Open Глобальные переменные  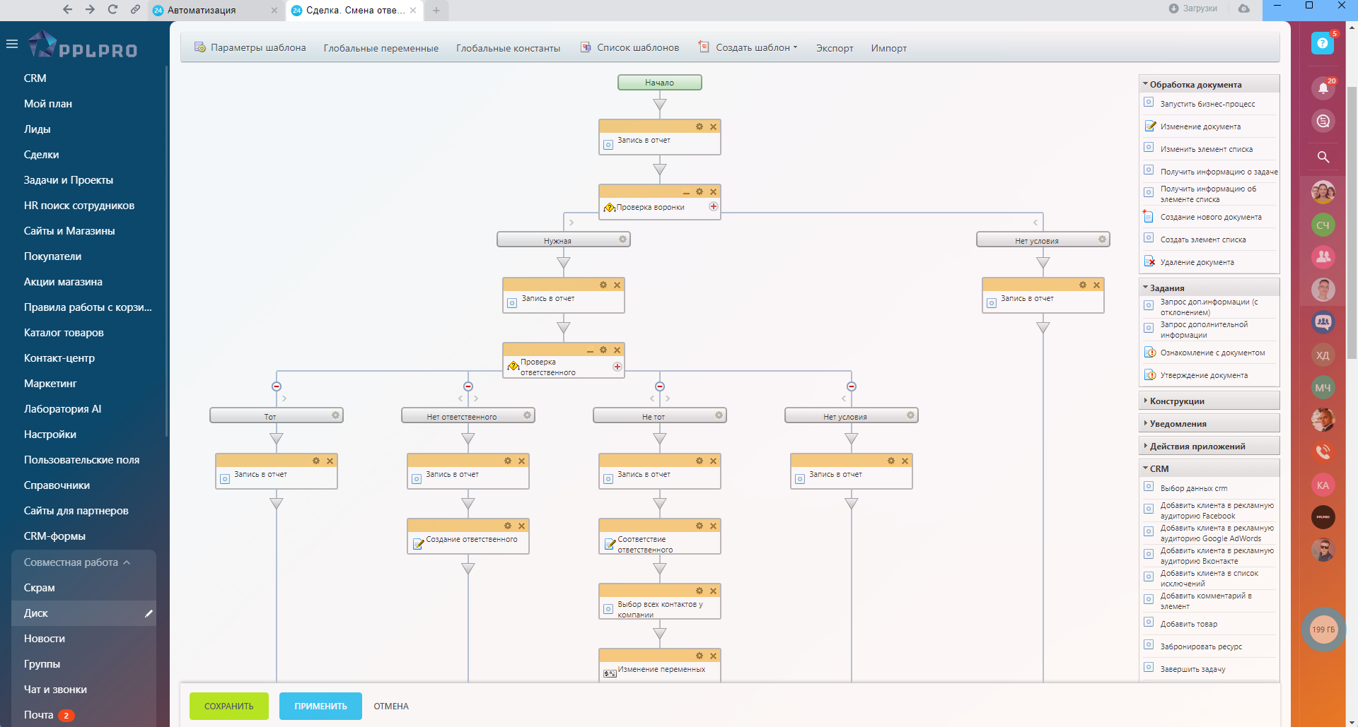[381, 48]
